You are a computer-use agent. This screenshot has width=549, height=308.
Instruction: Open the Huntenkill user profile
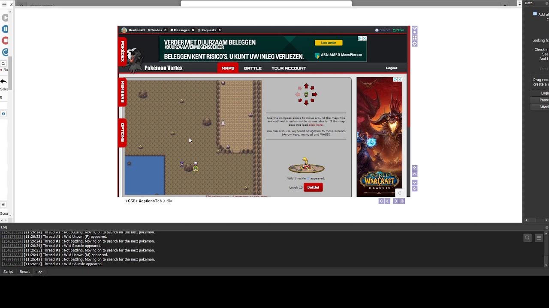coord(134,30)
